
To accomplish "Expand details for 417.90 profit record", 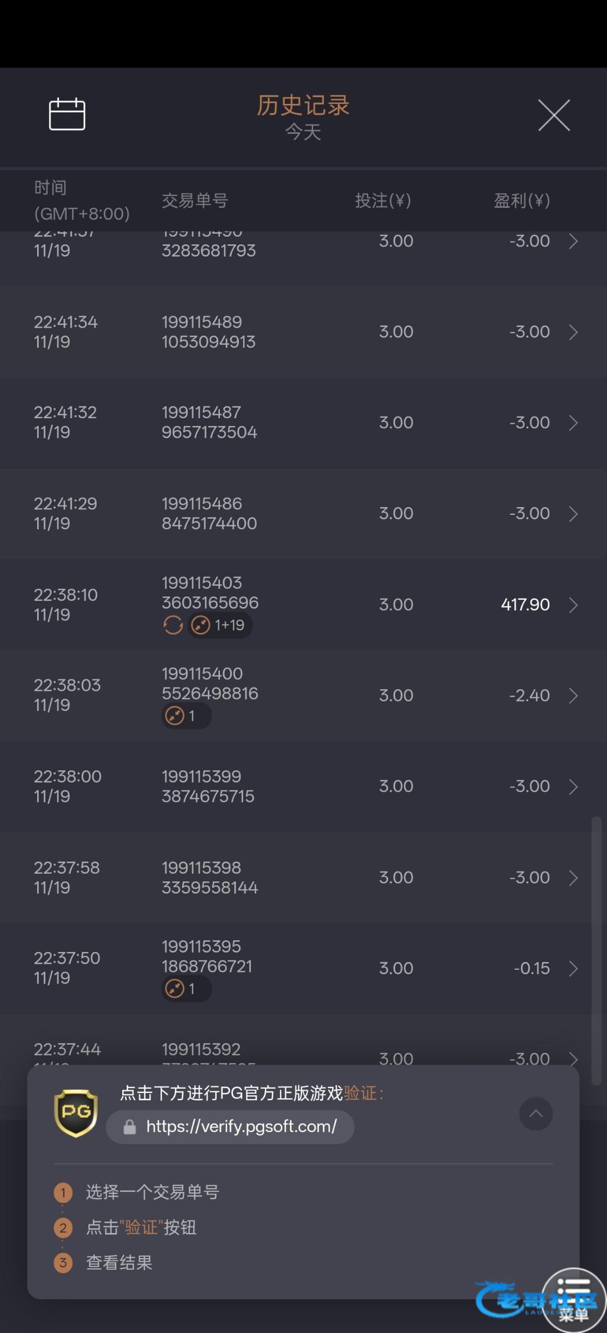I will 573,605.
